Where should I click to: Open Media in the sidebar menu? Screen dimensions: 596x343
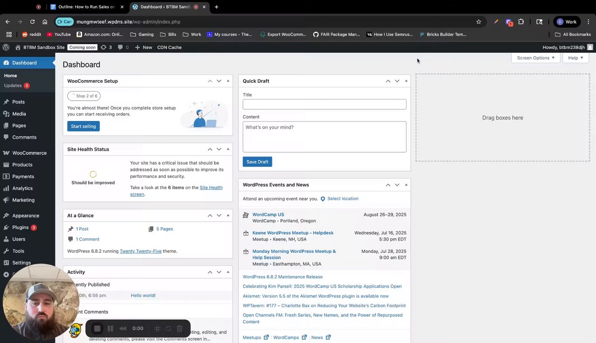click(19, 114)
